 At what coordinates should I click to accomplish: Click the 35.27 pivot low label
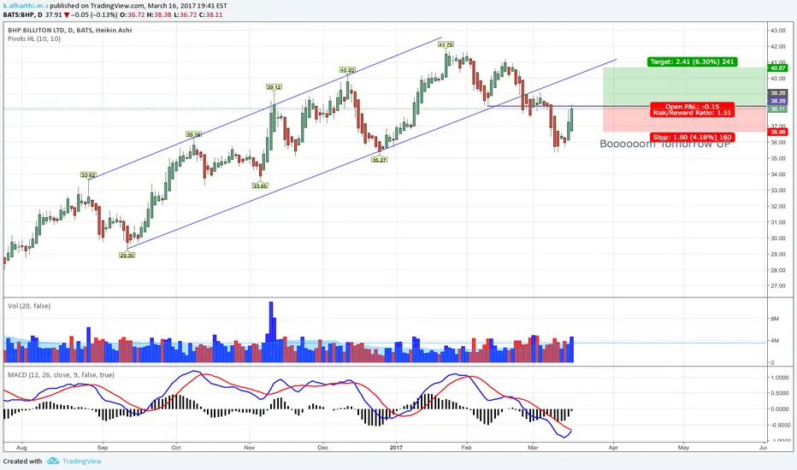379,160
